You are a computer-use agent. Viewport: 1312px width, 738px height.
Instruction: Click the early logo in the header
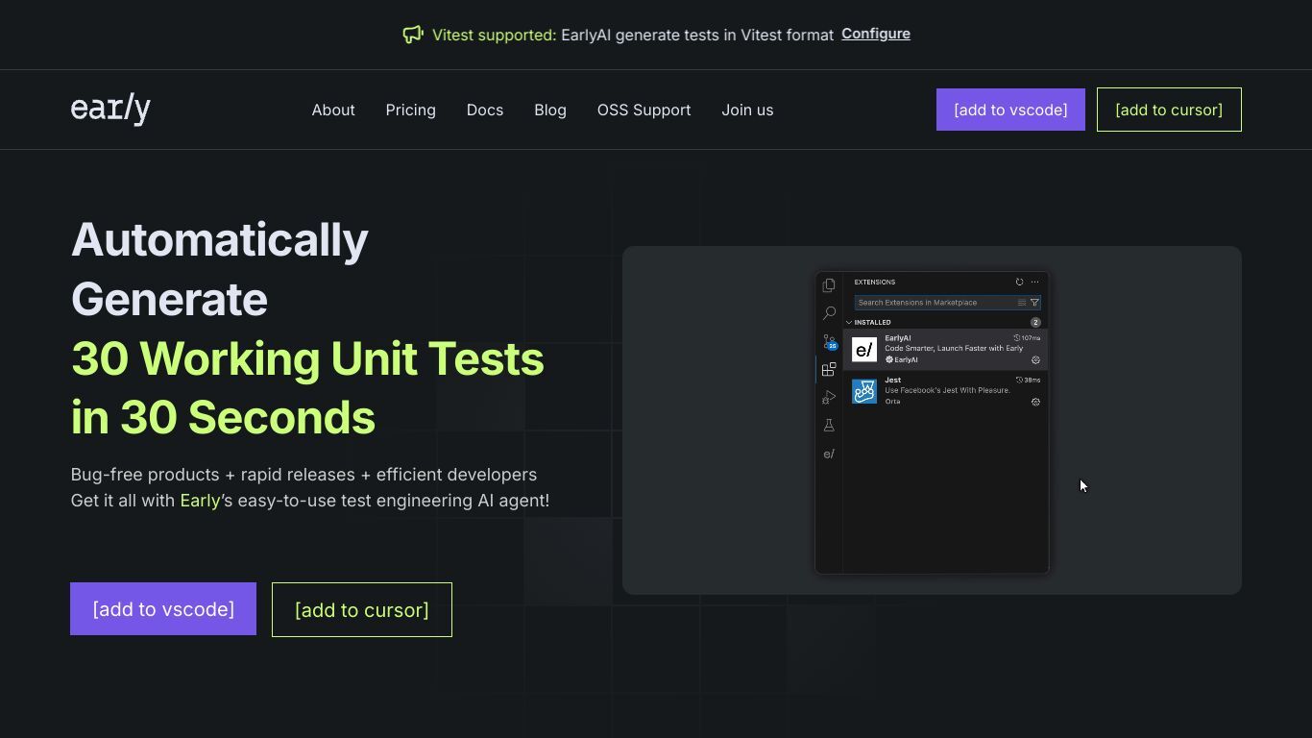[x=110, y=110]
